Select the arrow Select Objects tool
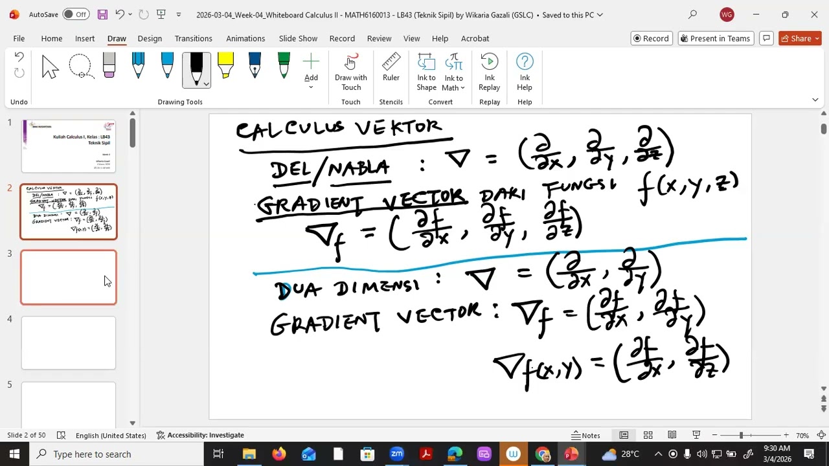This screenshot has width=829, height=466. [50, 67]
